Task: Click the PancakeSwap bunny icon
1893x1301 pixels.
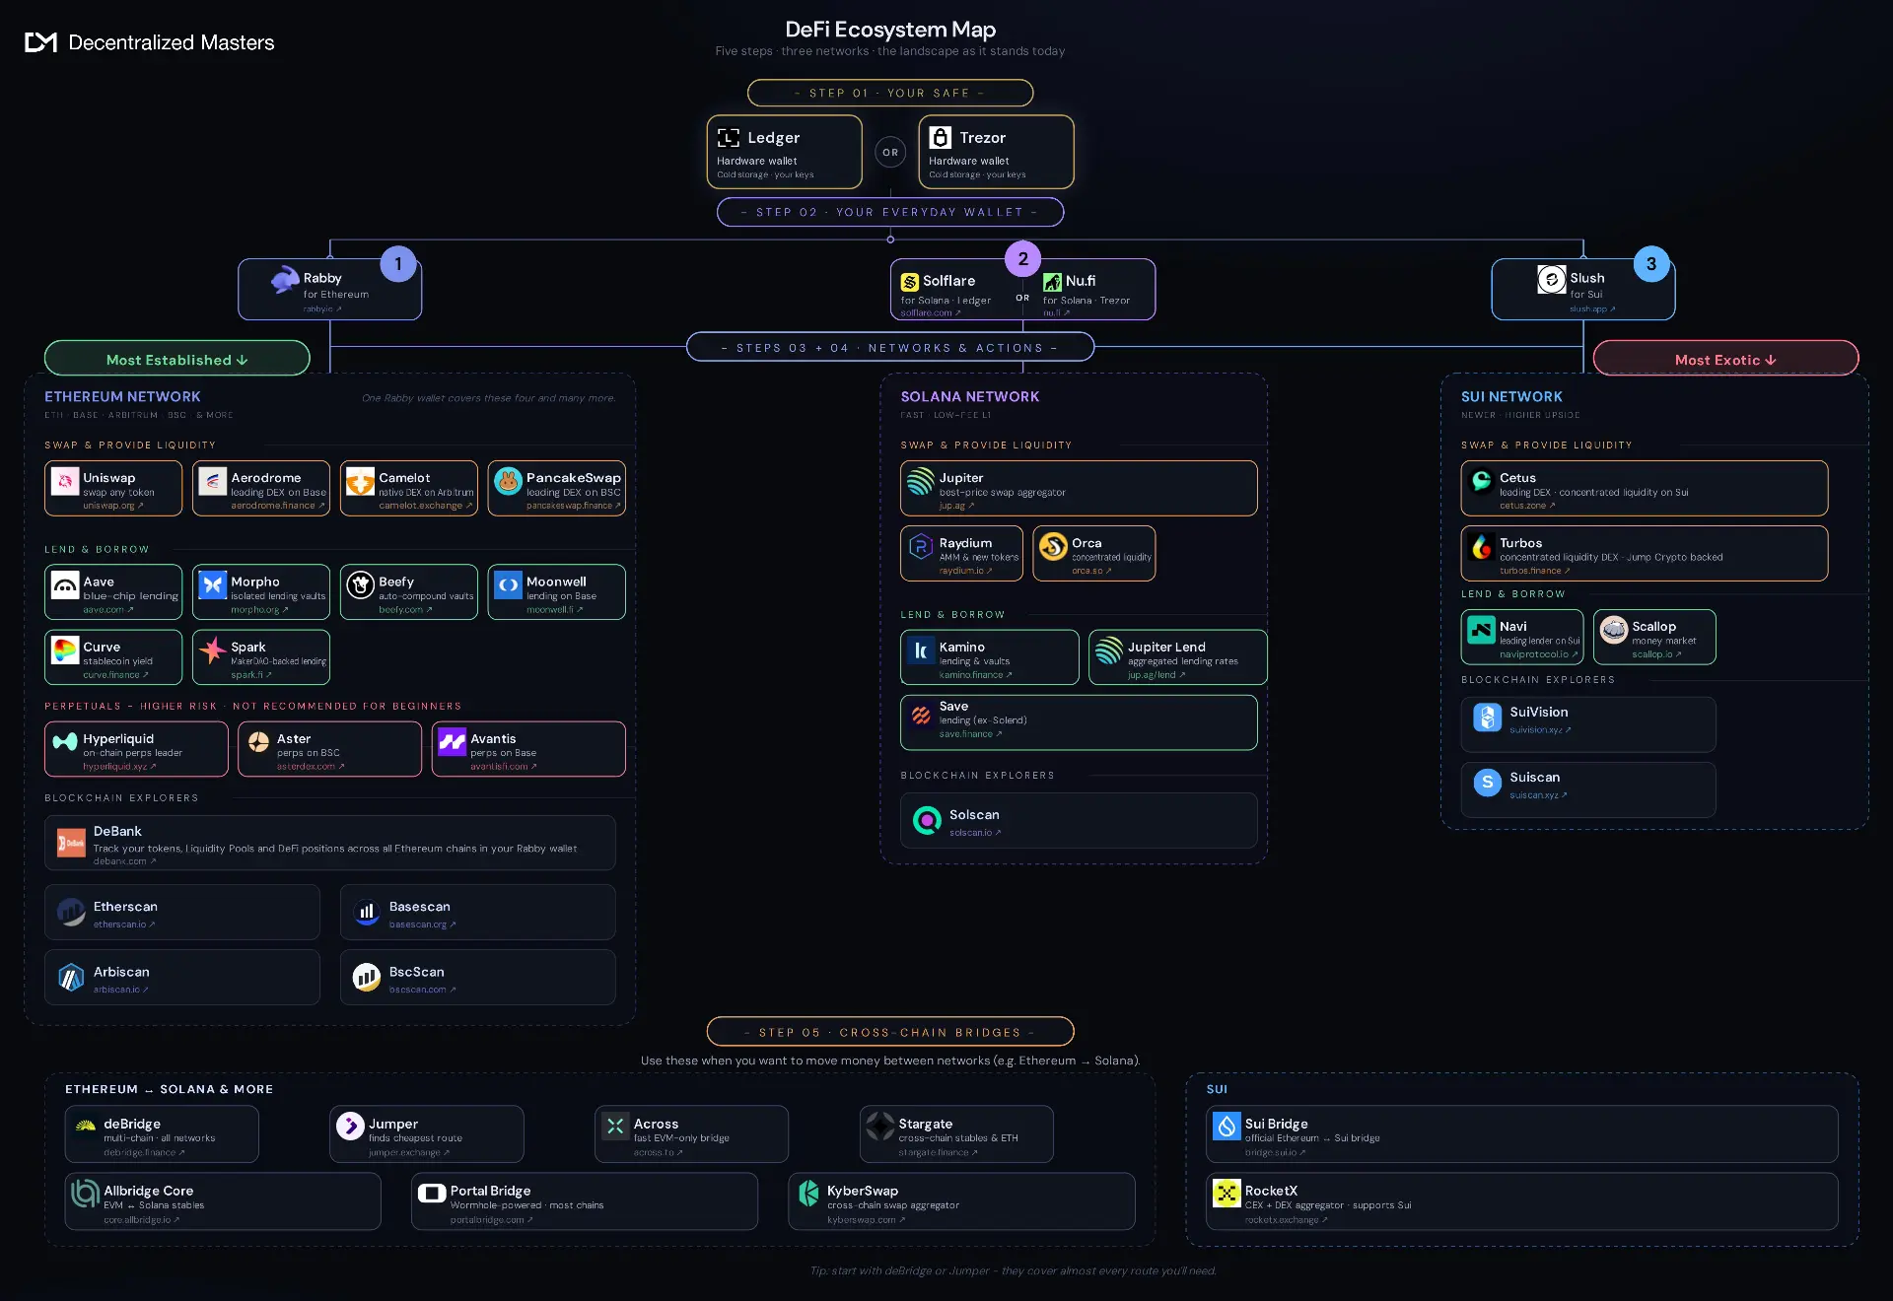Action: 508,481
